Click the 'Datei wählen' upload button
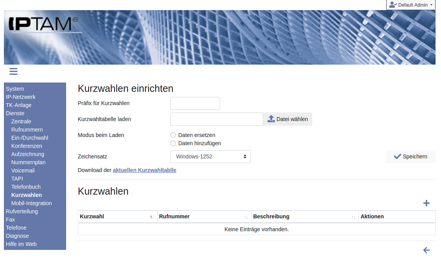The height and width of the screenshot is (260, 441). pos(288,119)
